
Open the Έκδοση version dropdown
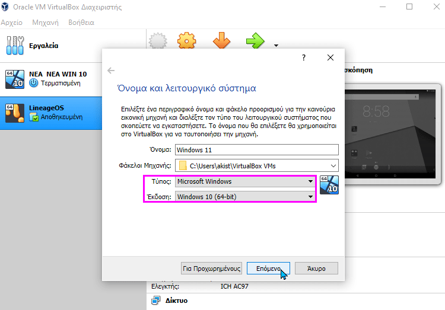(246, 197)
